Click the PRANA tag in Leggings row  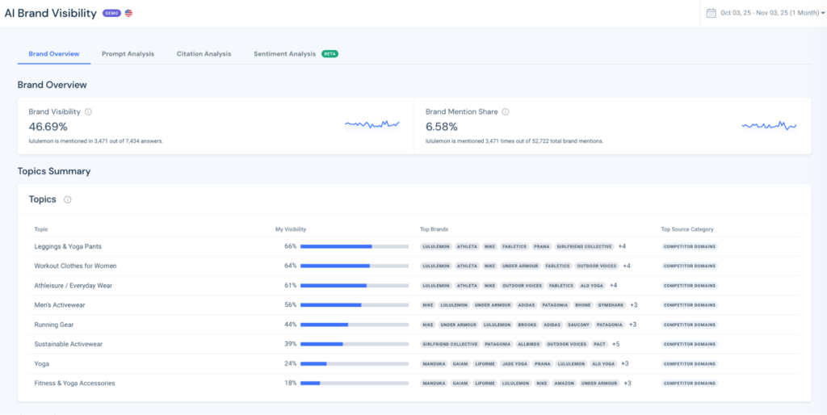click(541, 246)
